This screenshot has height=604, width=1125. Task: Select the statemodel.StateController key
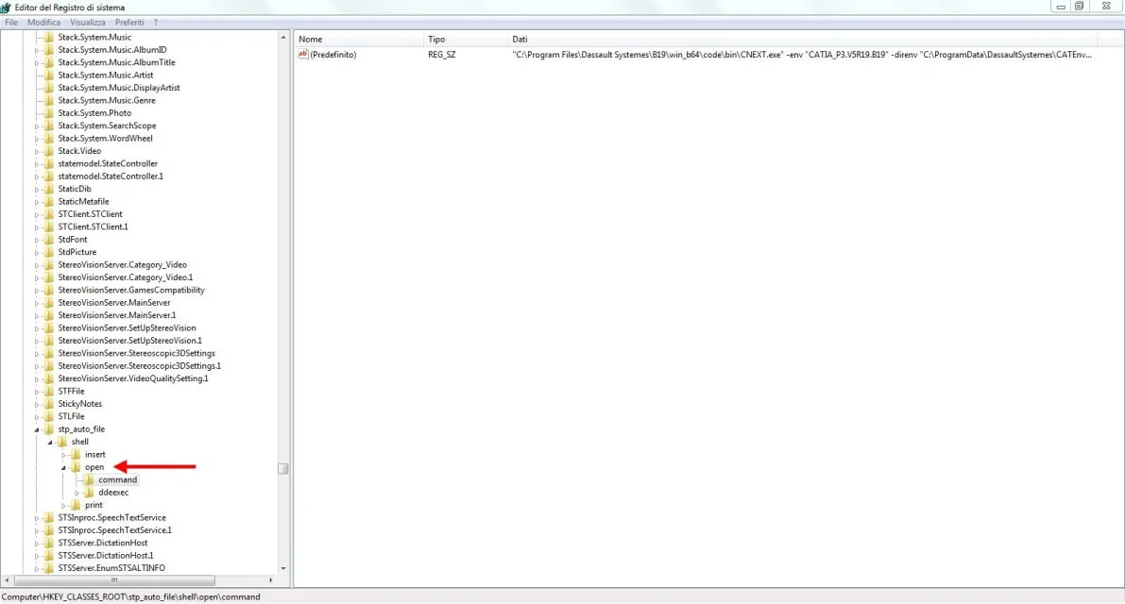[108, 163]
